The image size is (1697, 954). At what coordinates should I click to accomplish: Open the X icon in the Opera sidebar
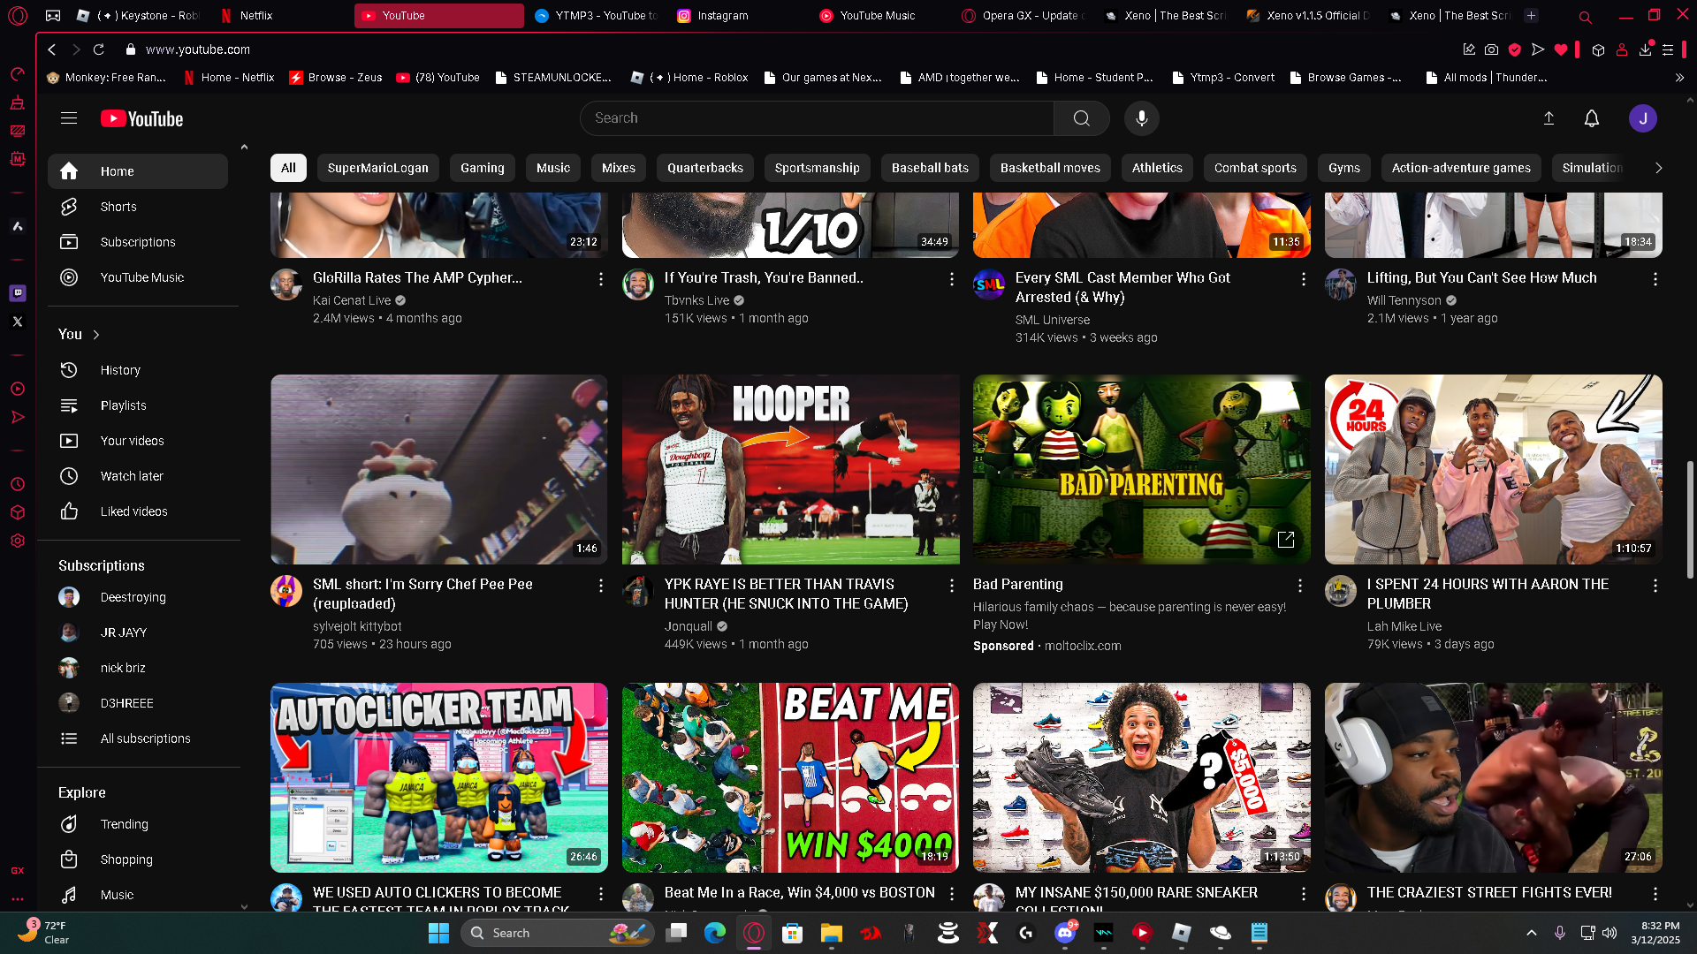pos(18,322)
